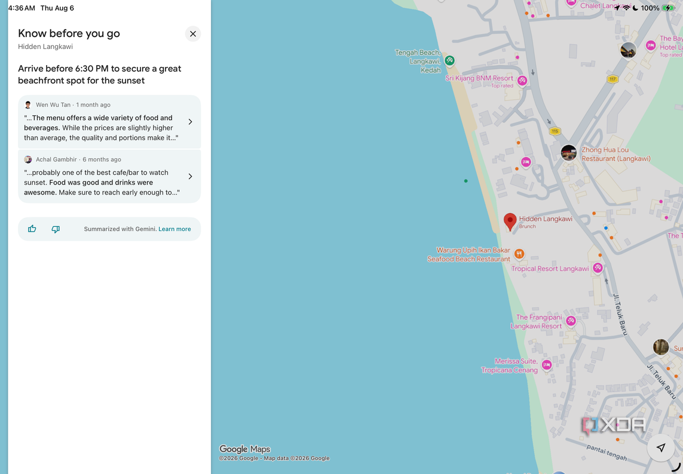This screenshot has height=474, width=683.
Task: Tap location arrow in status bar
Action: [617, 8]
